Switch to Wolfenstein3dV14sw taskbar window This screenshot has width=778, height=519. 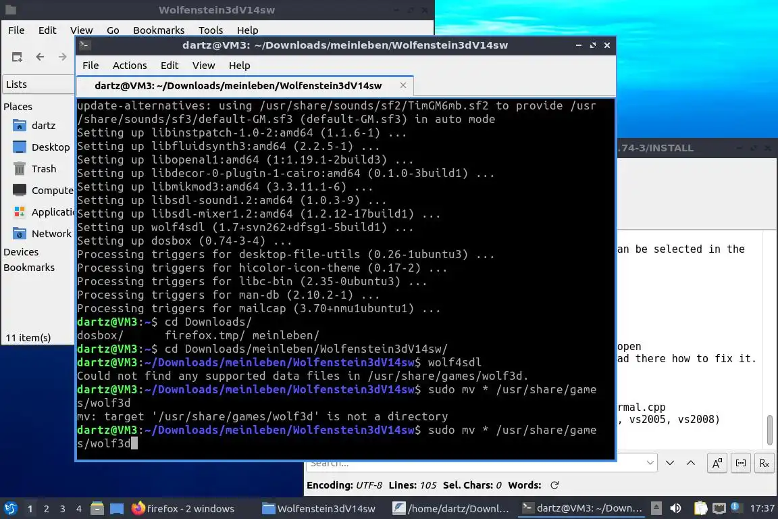click(319, 508)
